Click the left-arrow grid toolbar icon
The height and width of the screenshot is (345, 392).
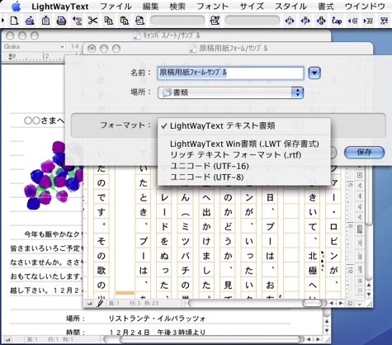pyautogui.click(x=352, y=21)
